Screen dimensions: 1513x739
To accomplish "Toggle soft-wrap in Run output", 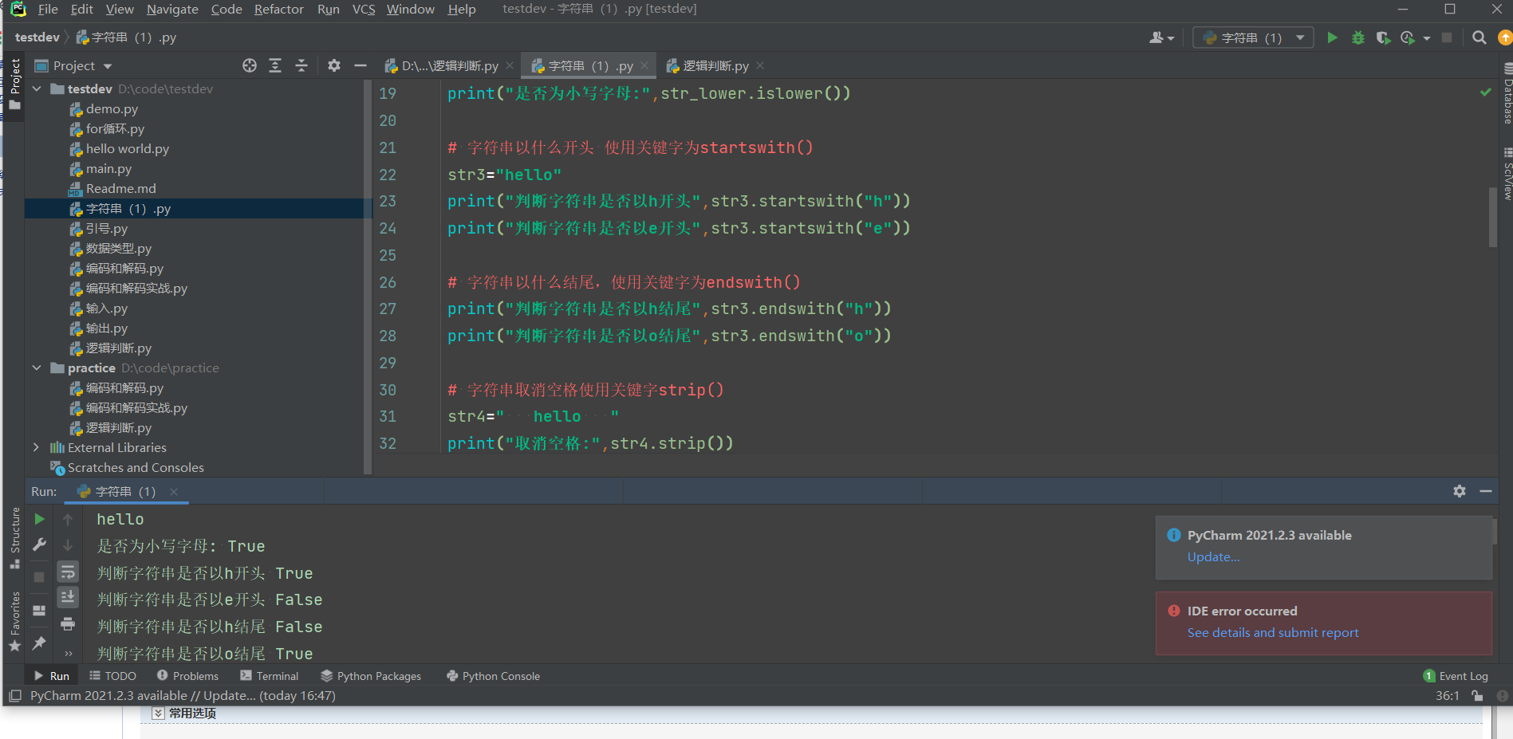I will point(68,572).
